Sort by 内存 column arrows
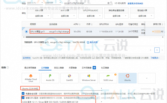167x103 pixels. point(92,24)
